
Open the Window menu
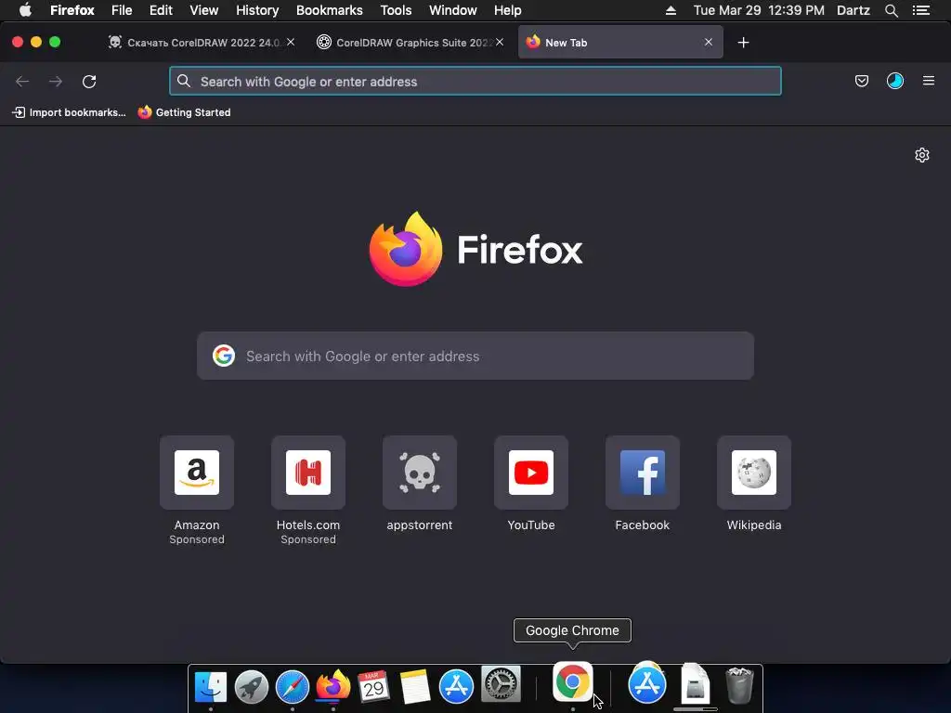[x=453, y=10]
